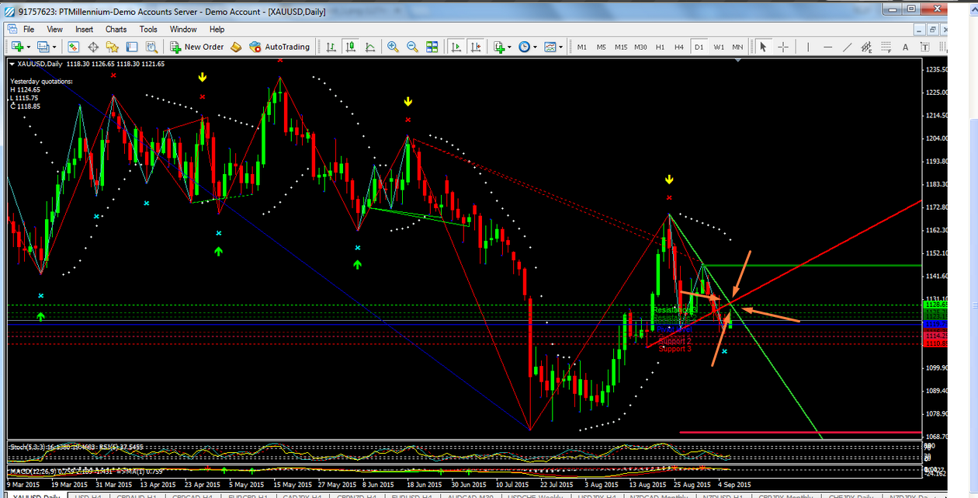Viewport: 978px width, 498px height.
Task: Open the View menu
Action: tap(54, 29)
